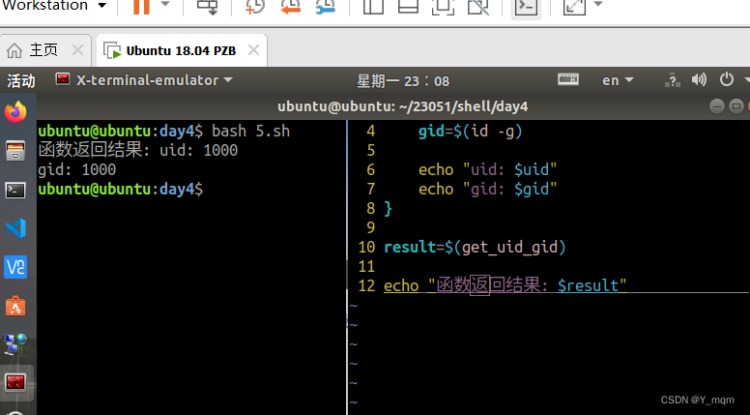750x415 pixels.
Task: Click the output line gid: 1000
Action: point(77,169)
